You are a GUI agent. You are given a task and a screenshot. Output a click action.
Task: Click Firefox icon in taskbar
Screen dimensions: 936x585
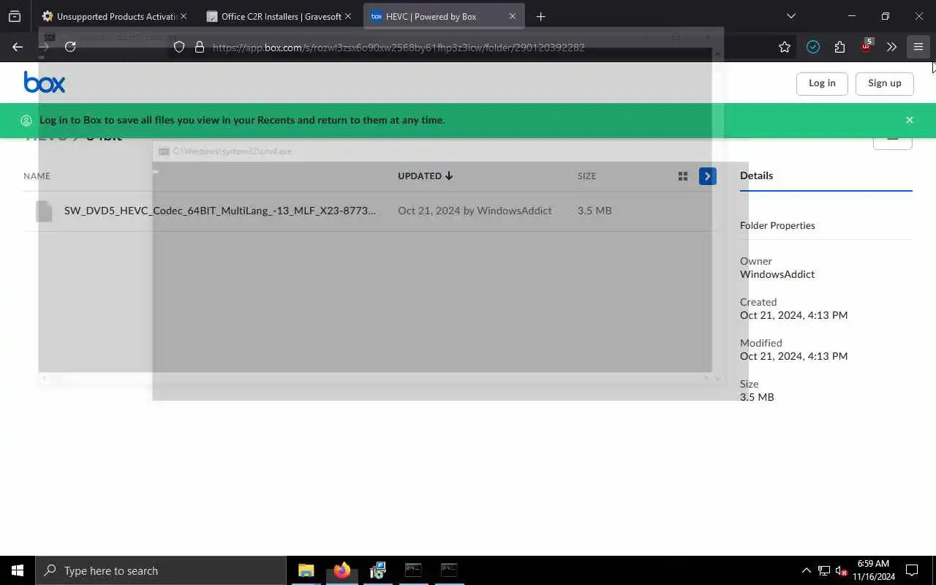tap(341, 570)
